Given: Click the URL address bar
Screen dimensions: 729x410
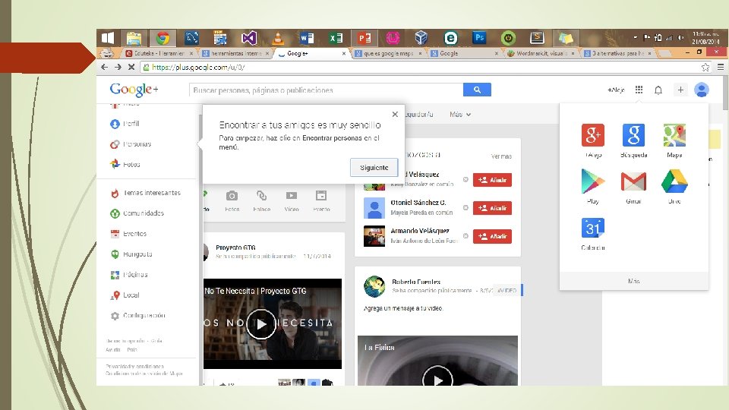Looking at the screenshot, I should pyautogui.click(x=420, y=68).
